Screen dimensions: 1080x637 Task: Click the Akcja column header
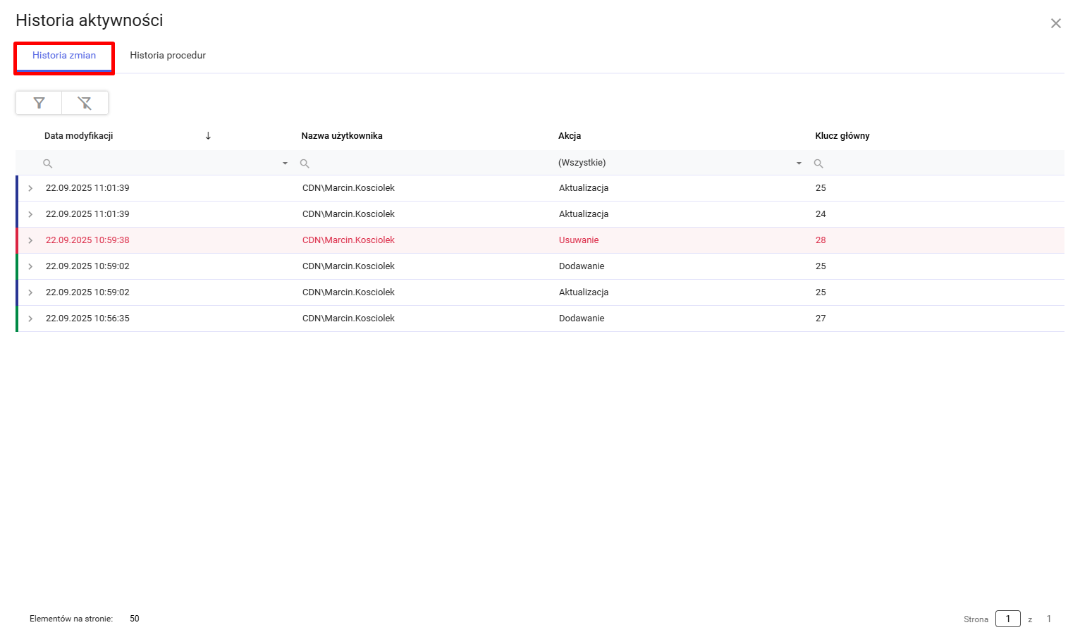click(x=570, y=136)
